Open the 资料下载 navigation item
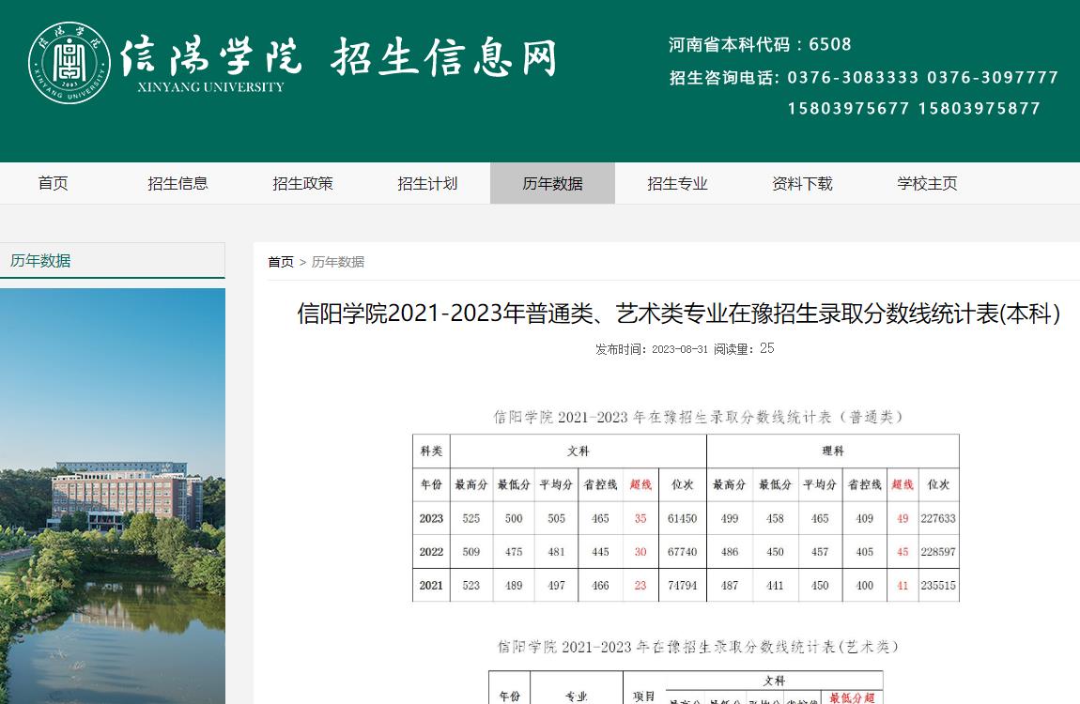 click(x=802, y=183)
